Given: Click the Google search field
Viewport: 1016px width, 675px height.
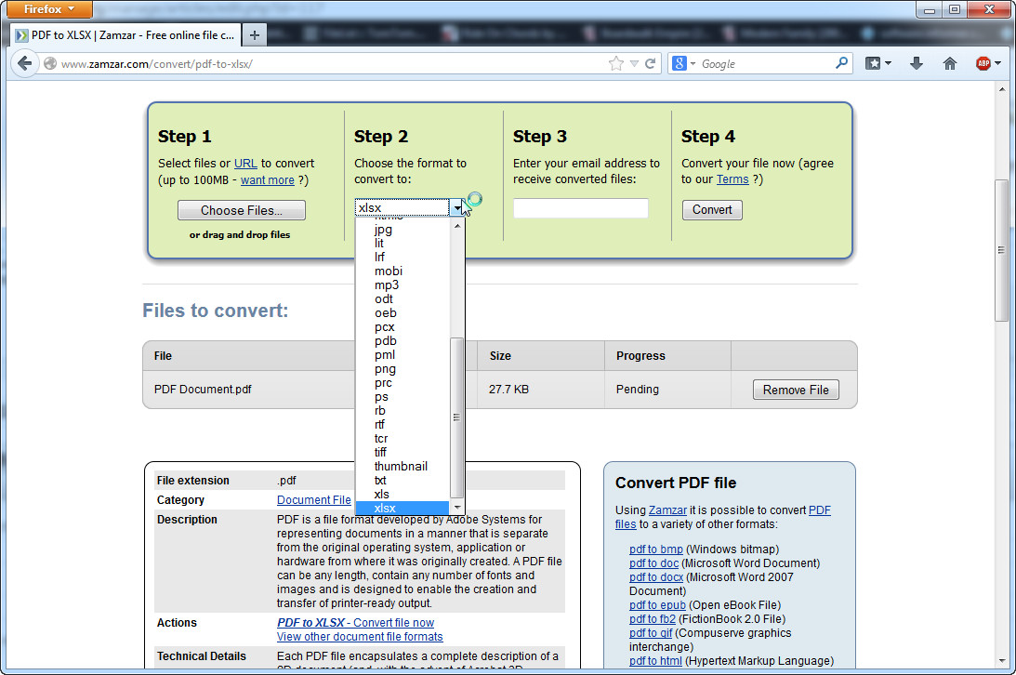Looking at the screenshot, I should point(765,63).
